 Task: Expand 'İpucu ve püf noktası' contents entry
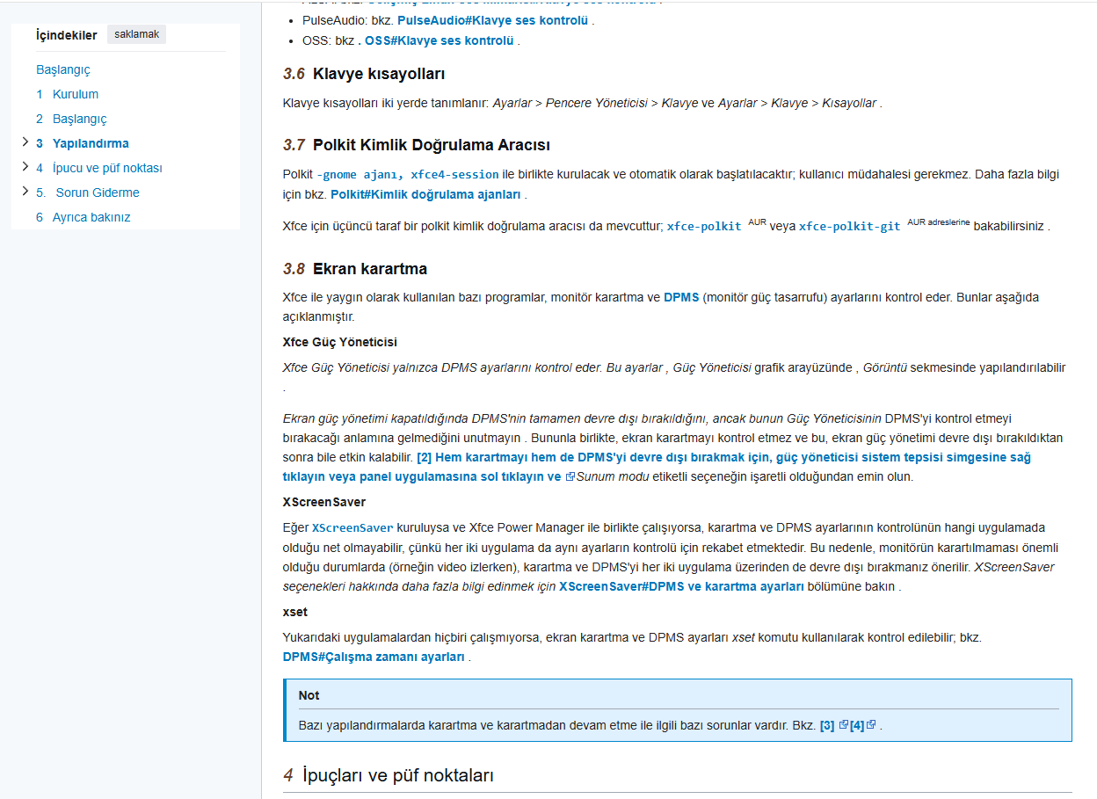24,167
